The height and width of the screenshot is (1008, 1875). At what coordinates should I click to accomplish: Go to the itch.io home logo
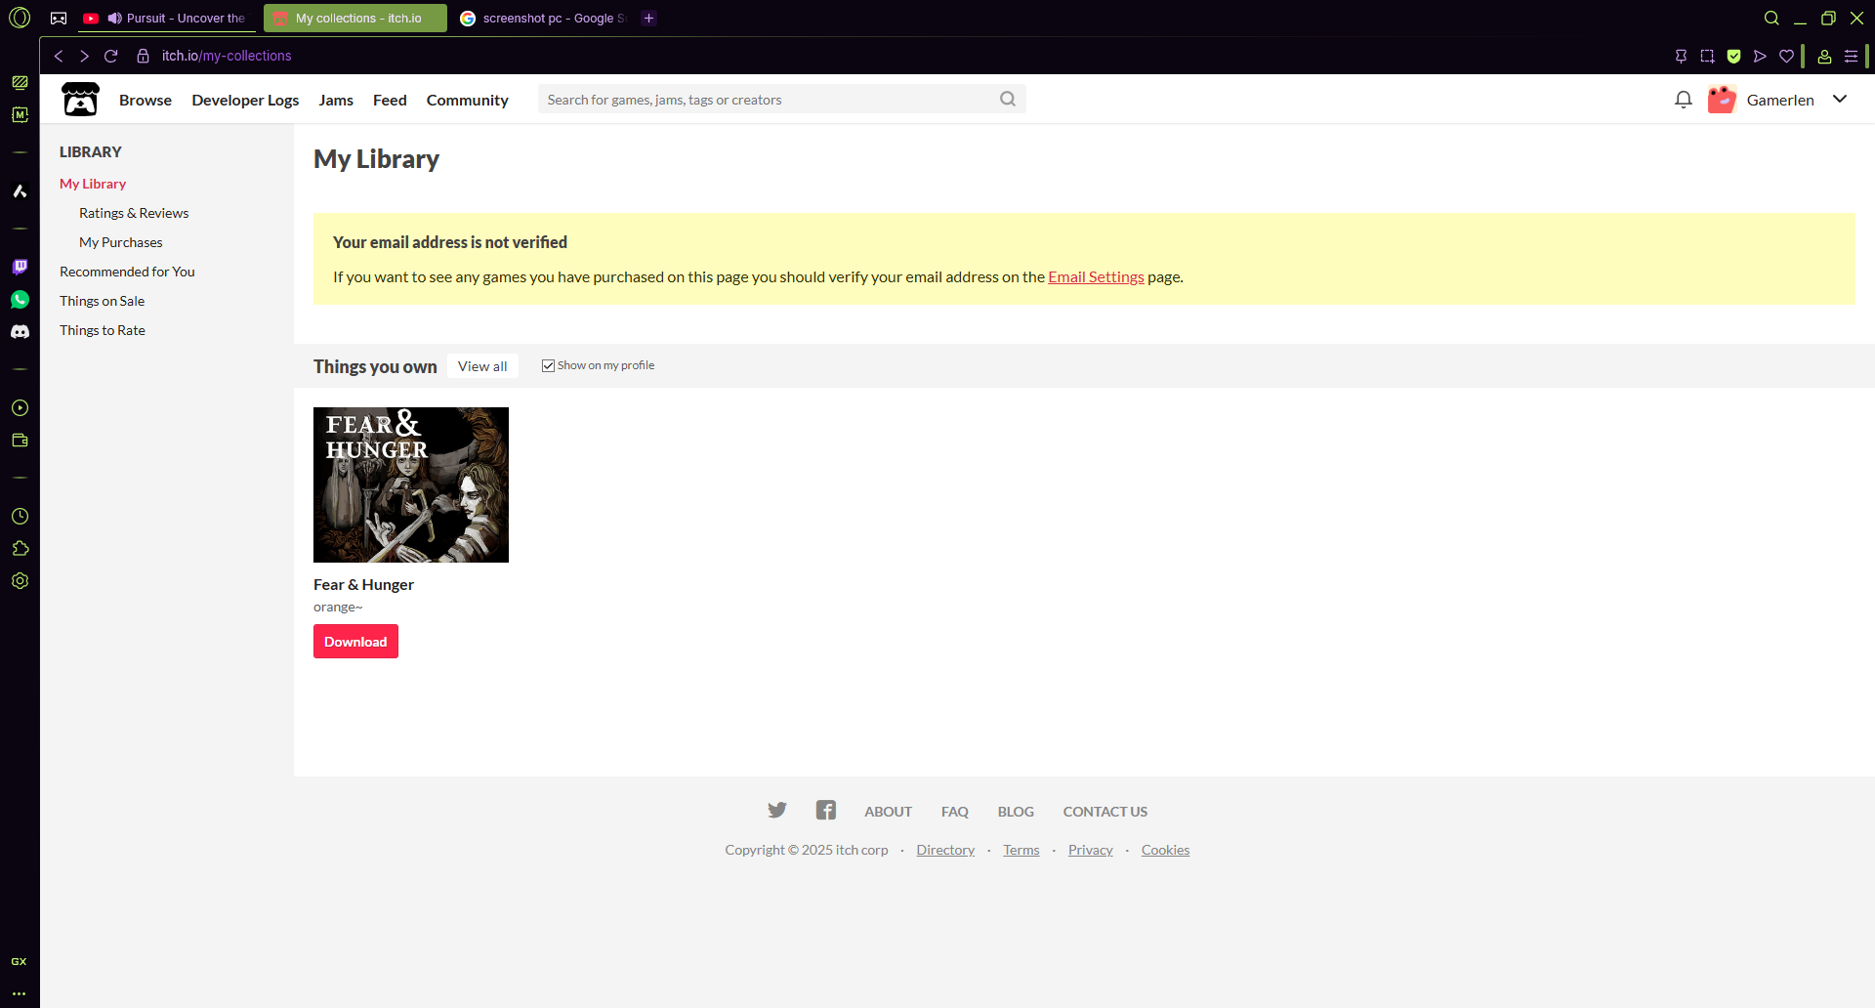(x=80, y=99)
